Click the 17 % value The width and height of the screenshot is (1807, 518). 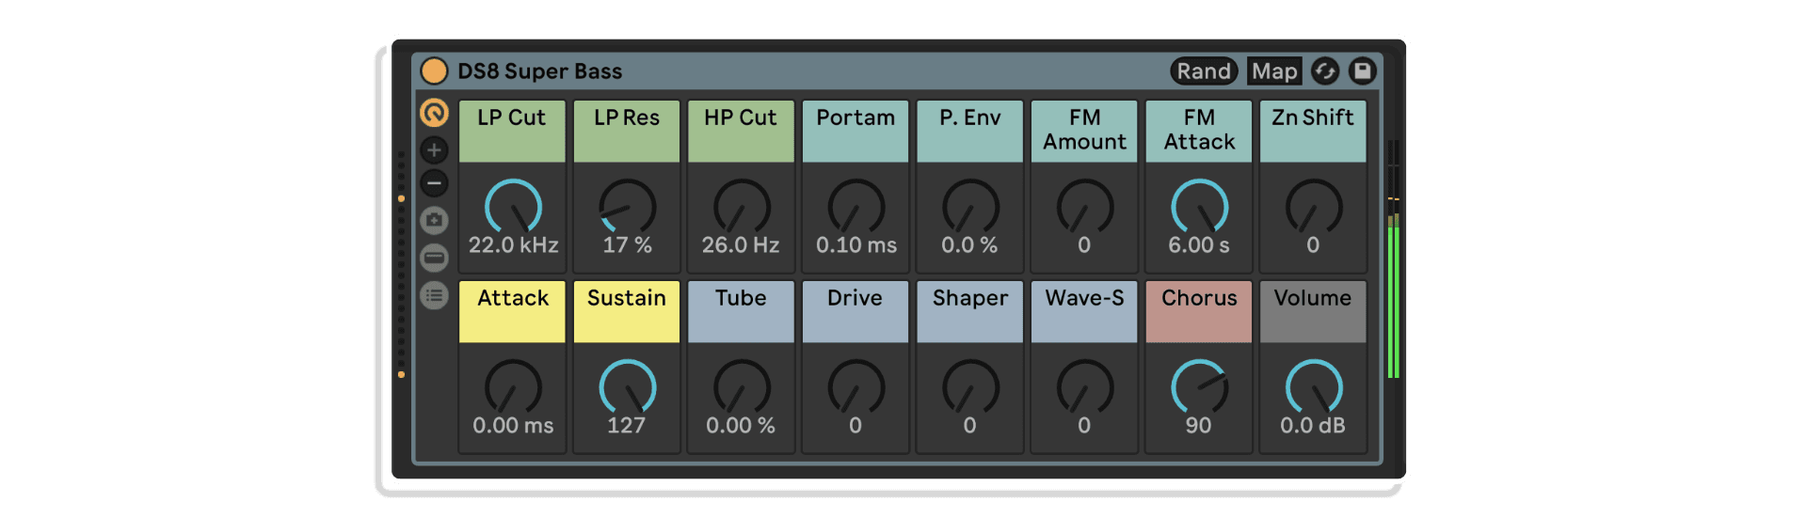(x=627, y=245)
